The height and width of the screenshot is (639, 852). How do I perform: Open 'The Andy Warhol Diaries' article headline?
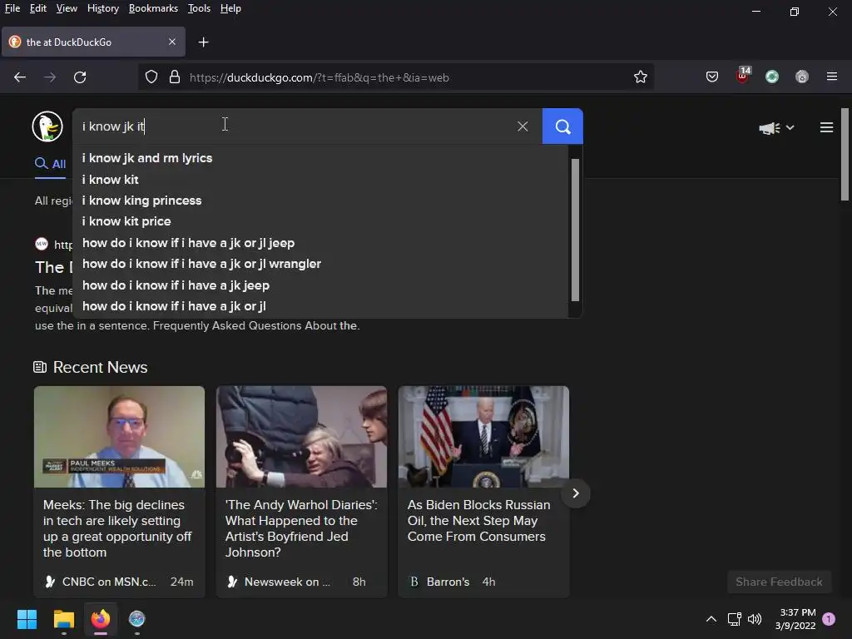[x=301, y=528]
